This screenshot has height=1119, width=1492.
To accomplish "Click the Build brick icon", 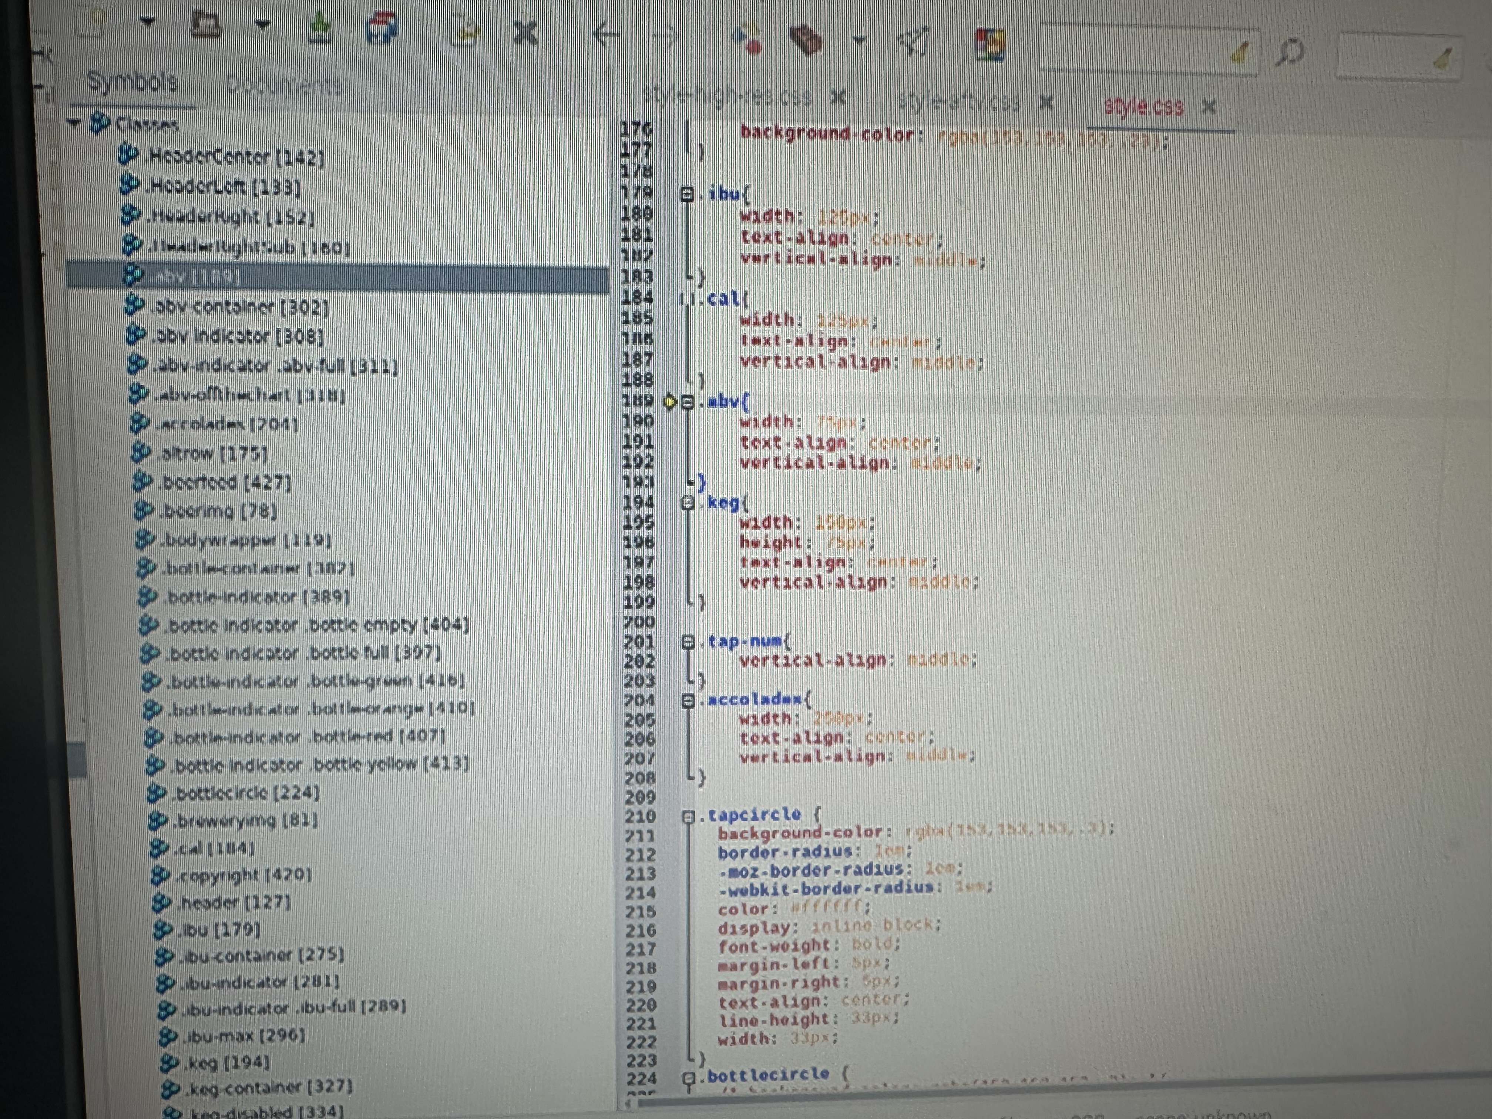I will tap(806, 40).
